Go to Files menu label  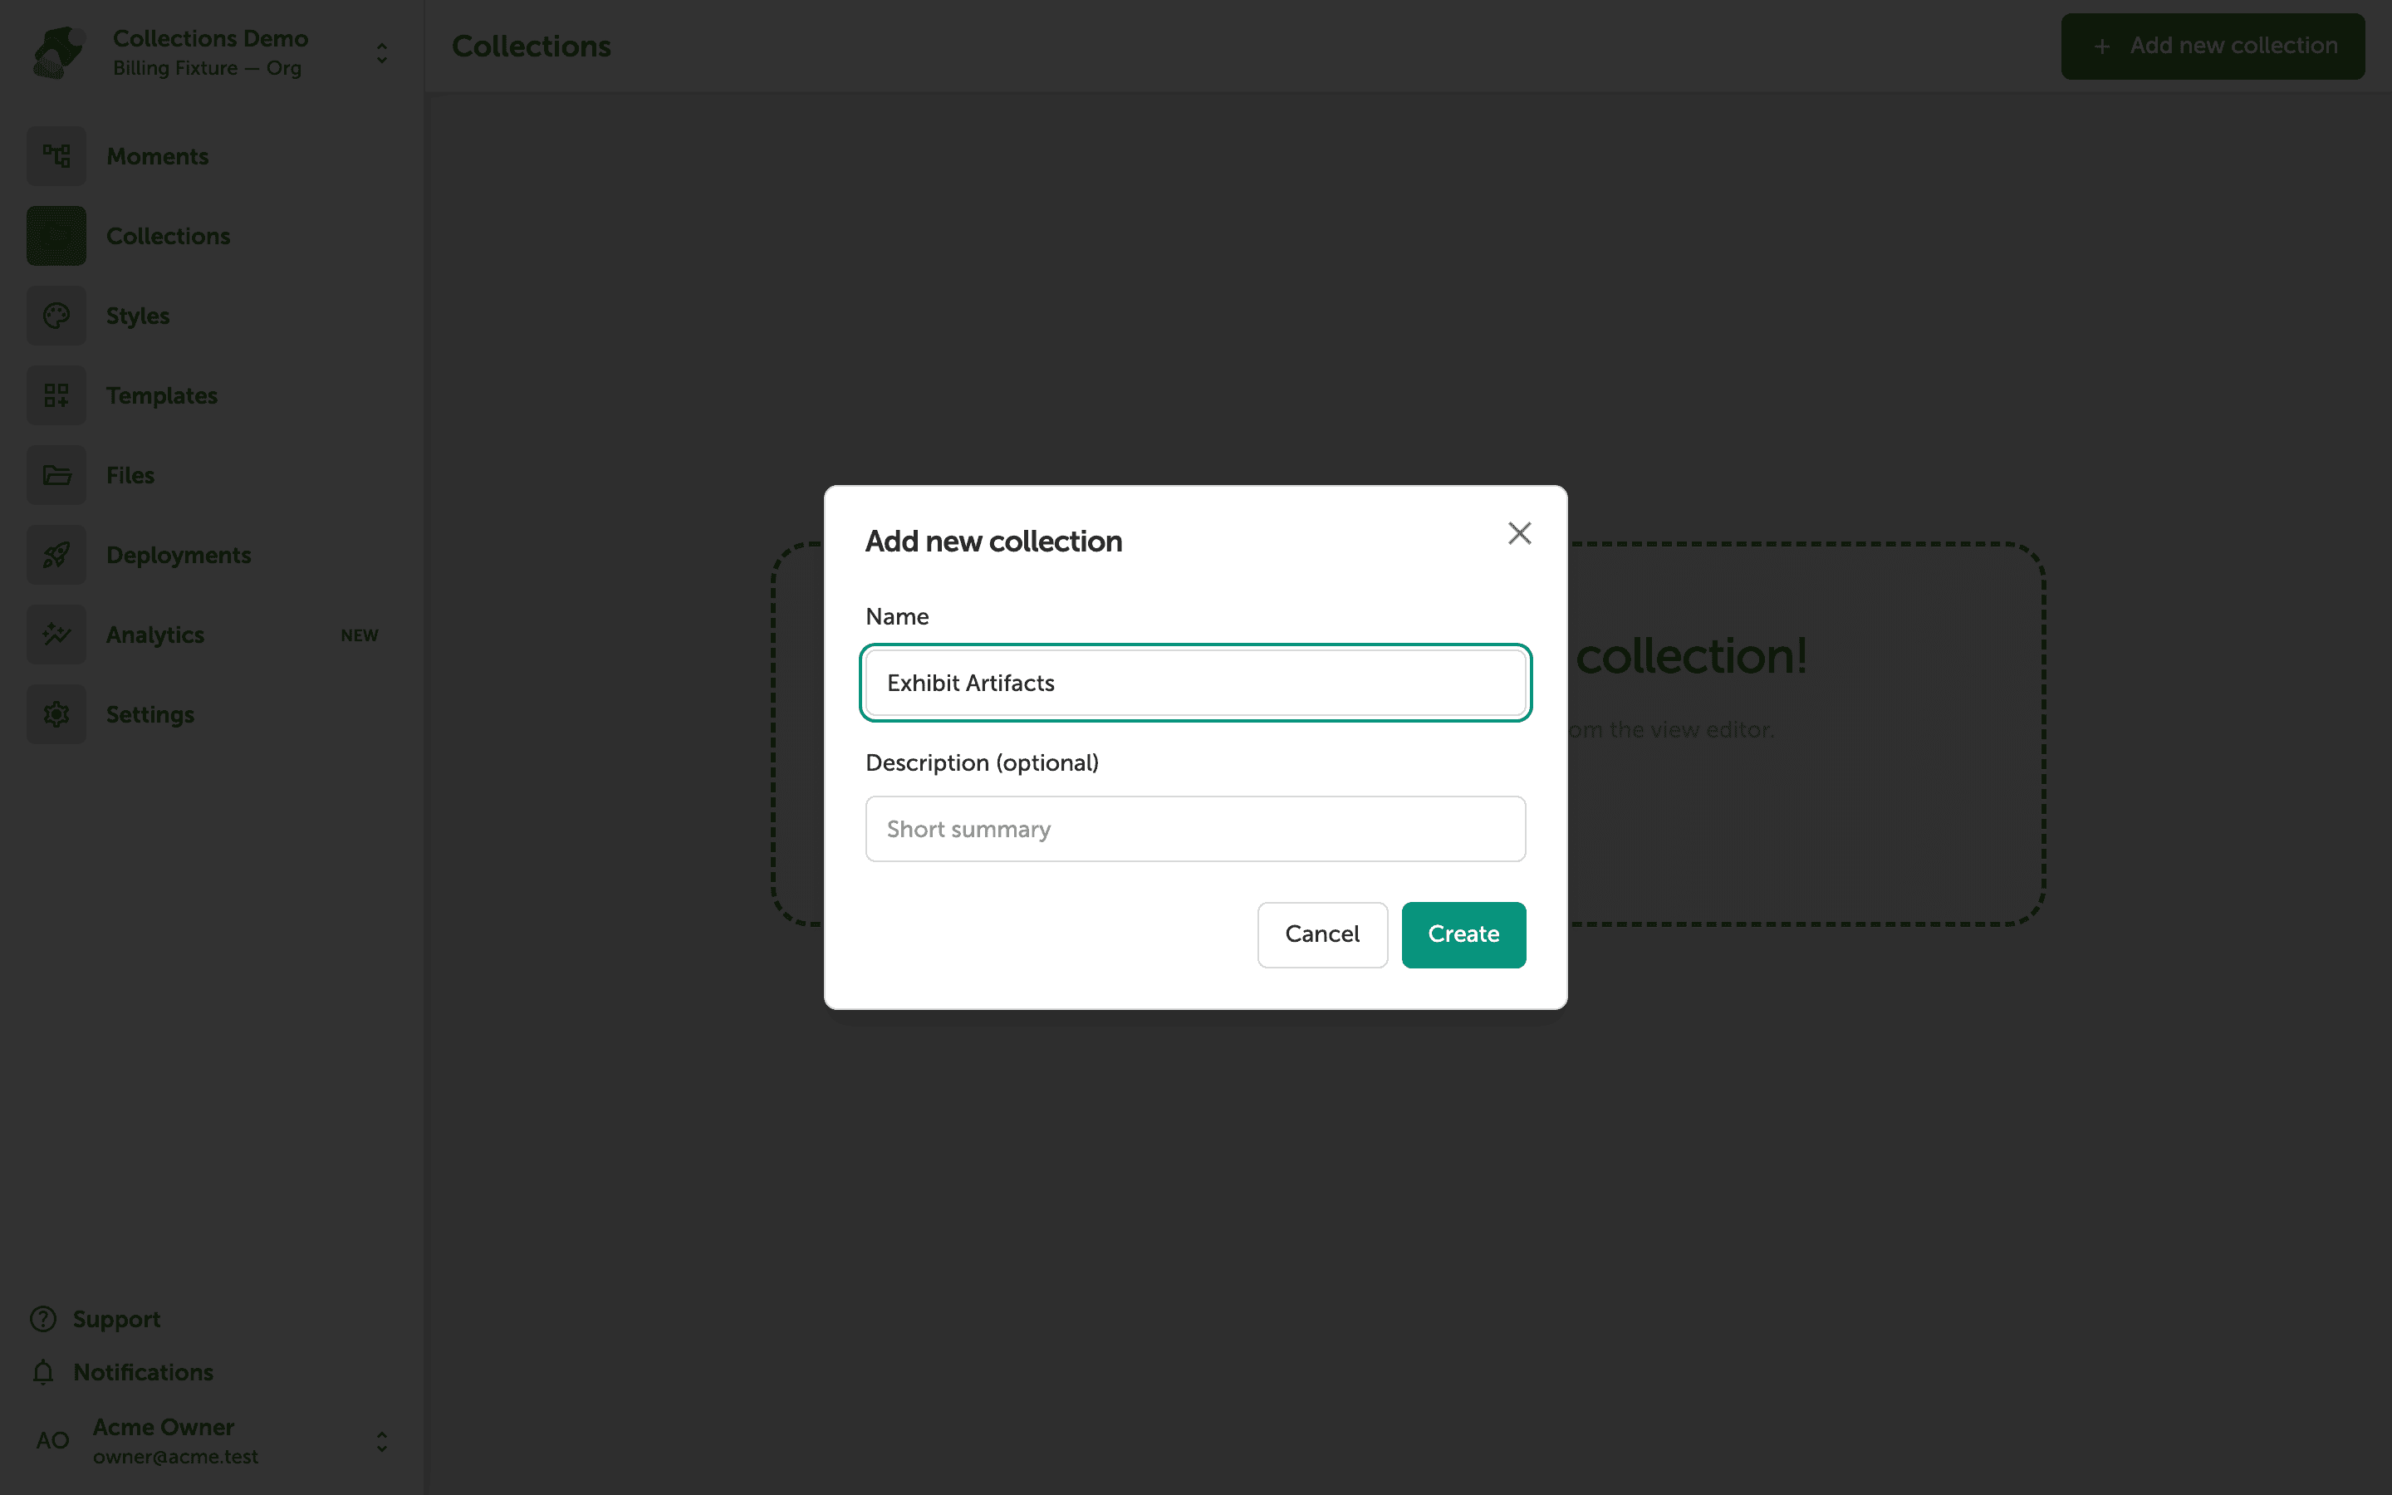(130, 474)
